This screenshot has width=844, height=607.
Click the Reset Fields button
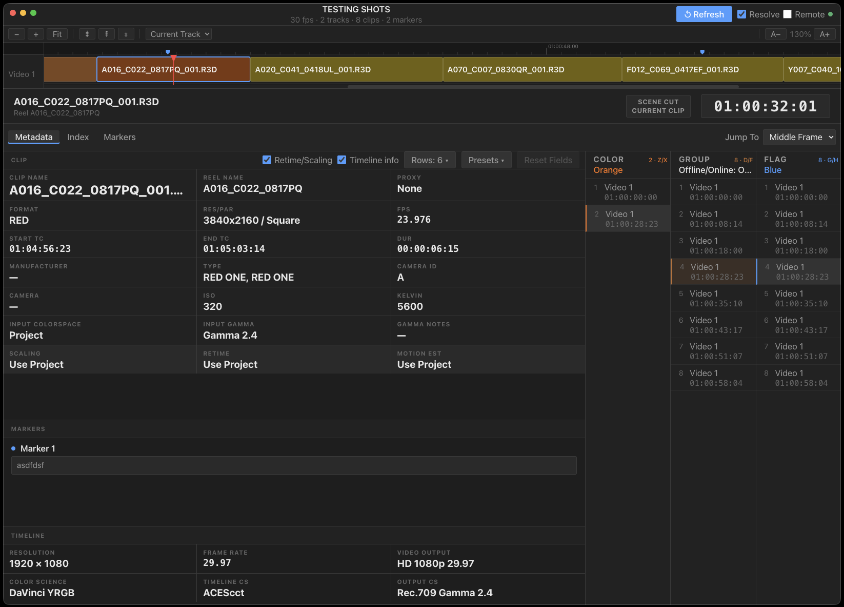coord(548,160)
